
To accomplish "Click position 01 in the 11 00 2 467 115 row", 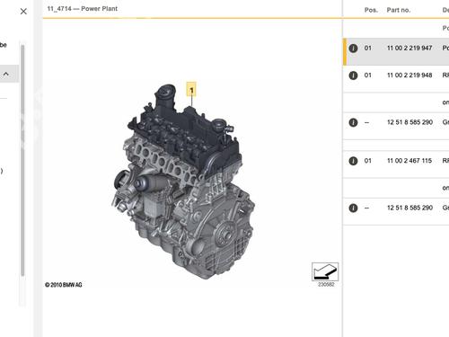I will point(367,161).
